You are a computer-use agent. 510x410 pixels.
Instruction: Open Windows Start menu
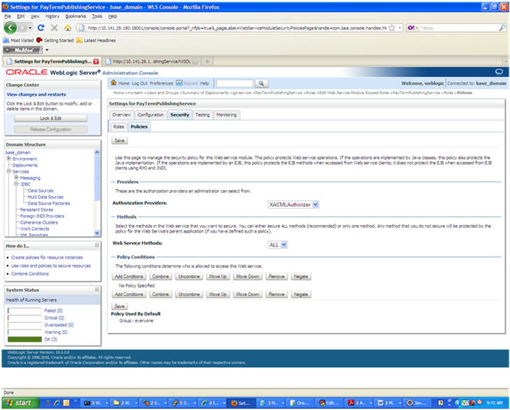20,403
